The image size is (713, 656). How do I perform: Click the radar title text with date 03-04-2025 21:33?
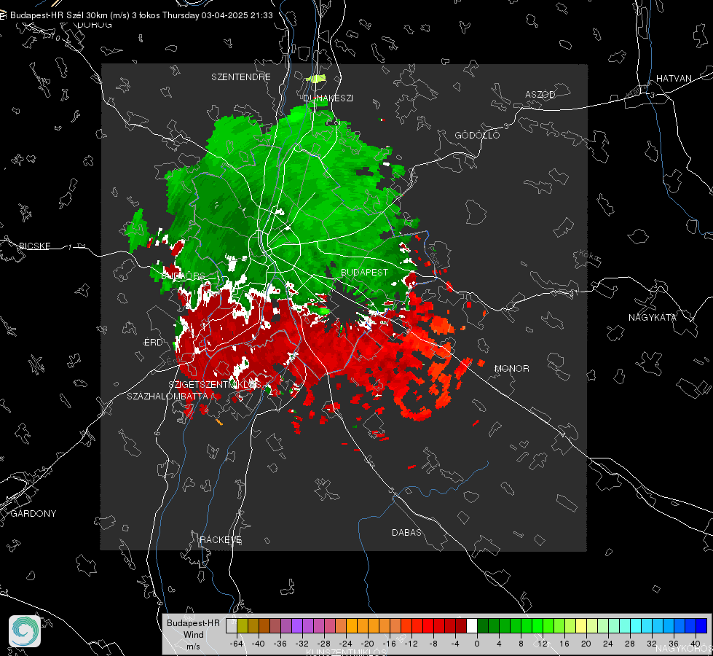[x=141, y=15]
